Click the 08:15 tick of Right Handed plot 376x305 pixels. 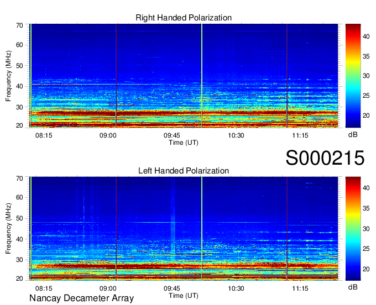(44, 135)
